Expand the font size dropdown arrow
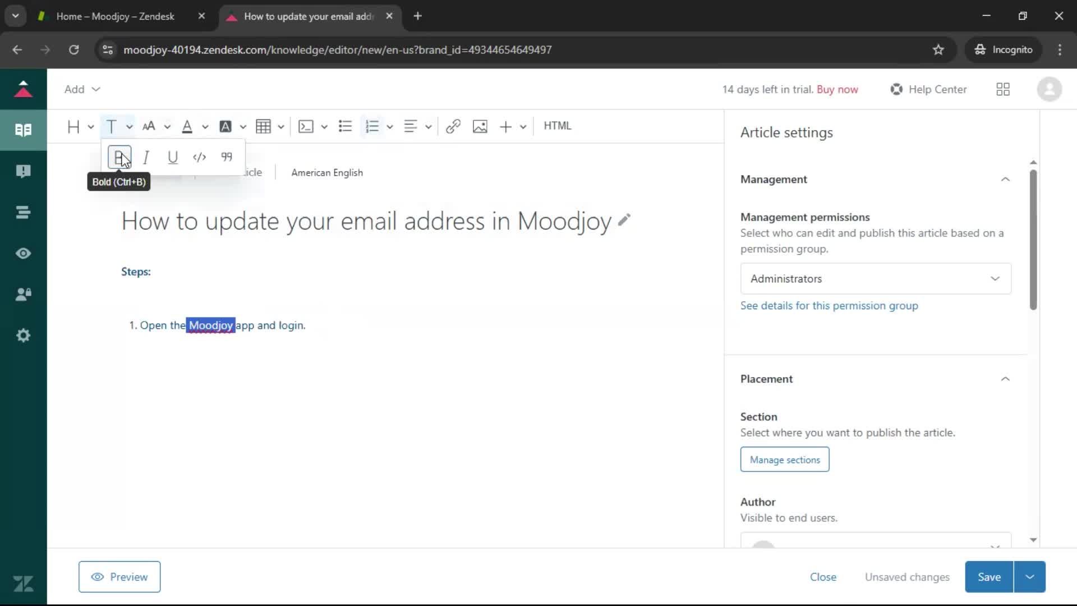 click(x=167, y=127)
